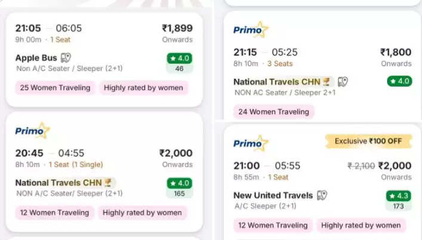
Task: Click the 4.0 star rating badge for Apple Bus
Action: tap(179, 59)
